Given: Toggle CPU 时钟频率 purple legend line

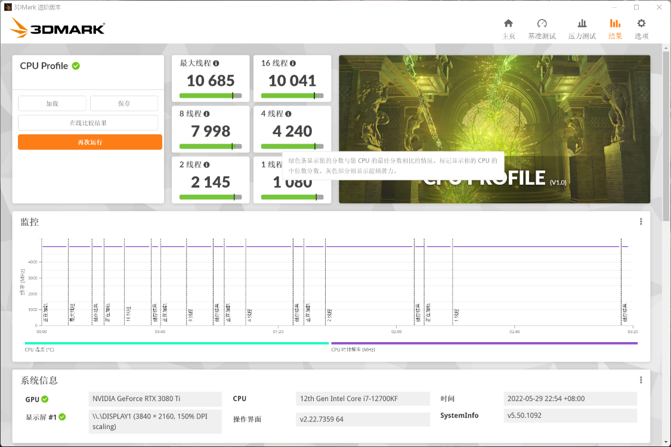Looking at the screenshot, I should point(484,343).
